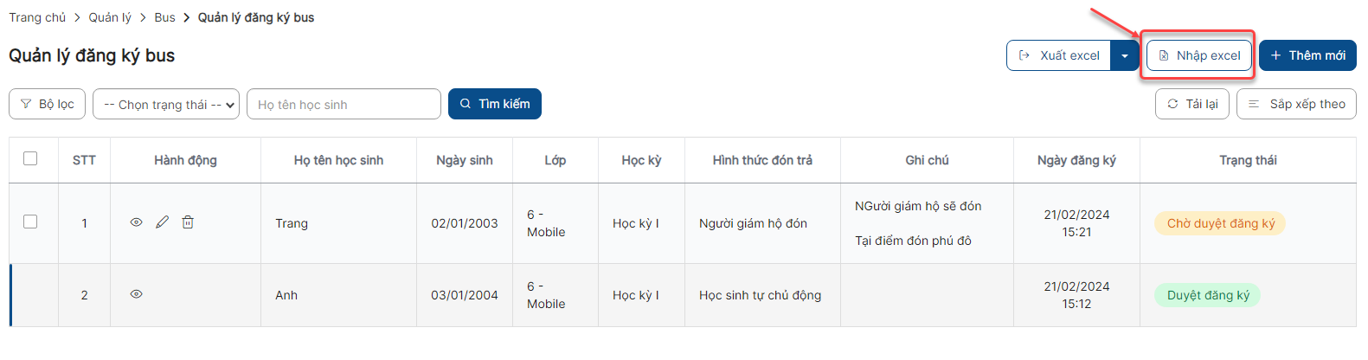This screenshot has width=1368, height=360.
Task: Click the Thêm mới button
Action: point(1307,55)
